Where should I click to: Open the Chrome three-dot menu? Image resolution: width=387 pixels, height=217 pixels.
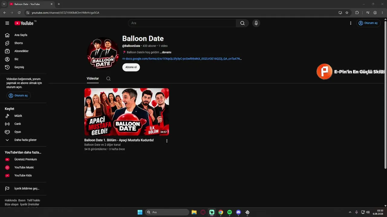click(x=382, y=13)
